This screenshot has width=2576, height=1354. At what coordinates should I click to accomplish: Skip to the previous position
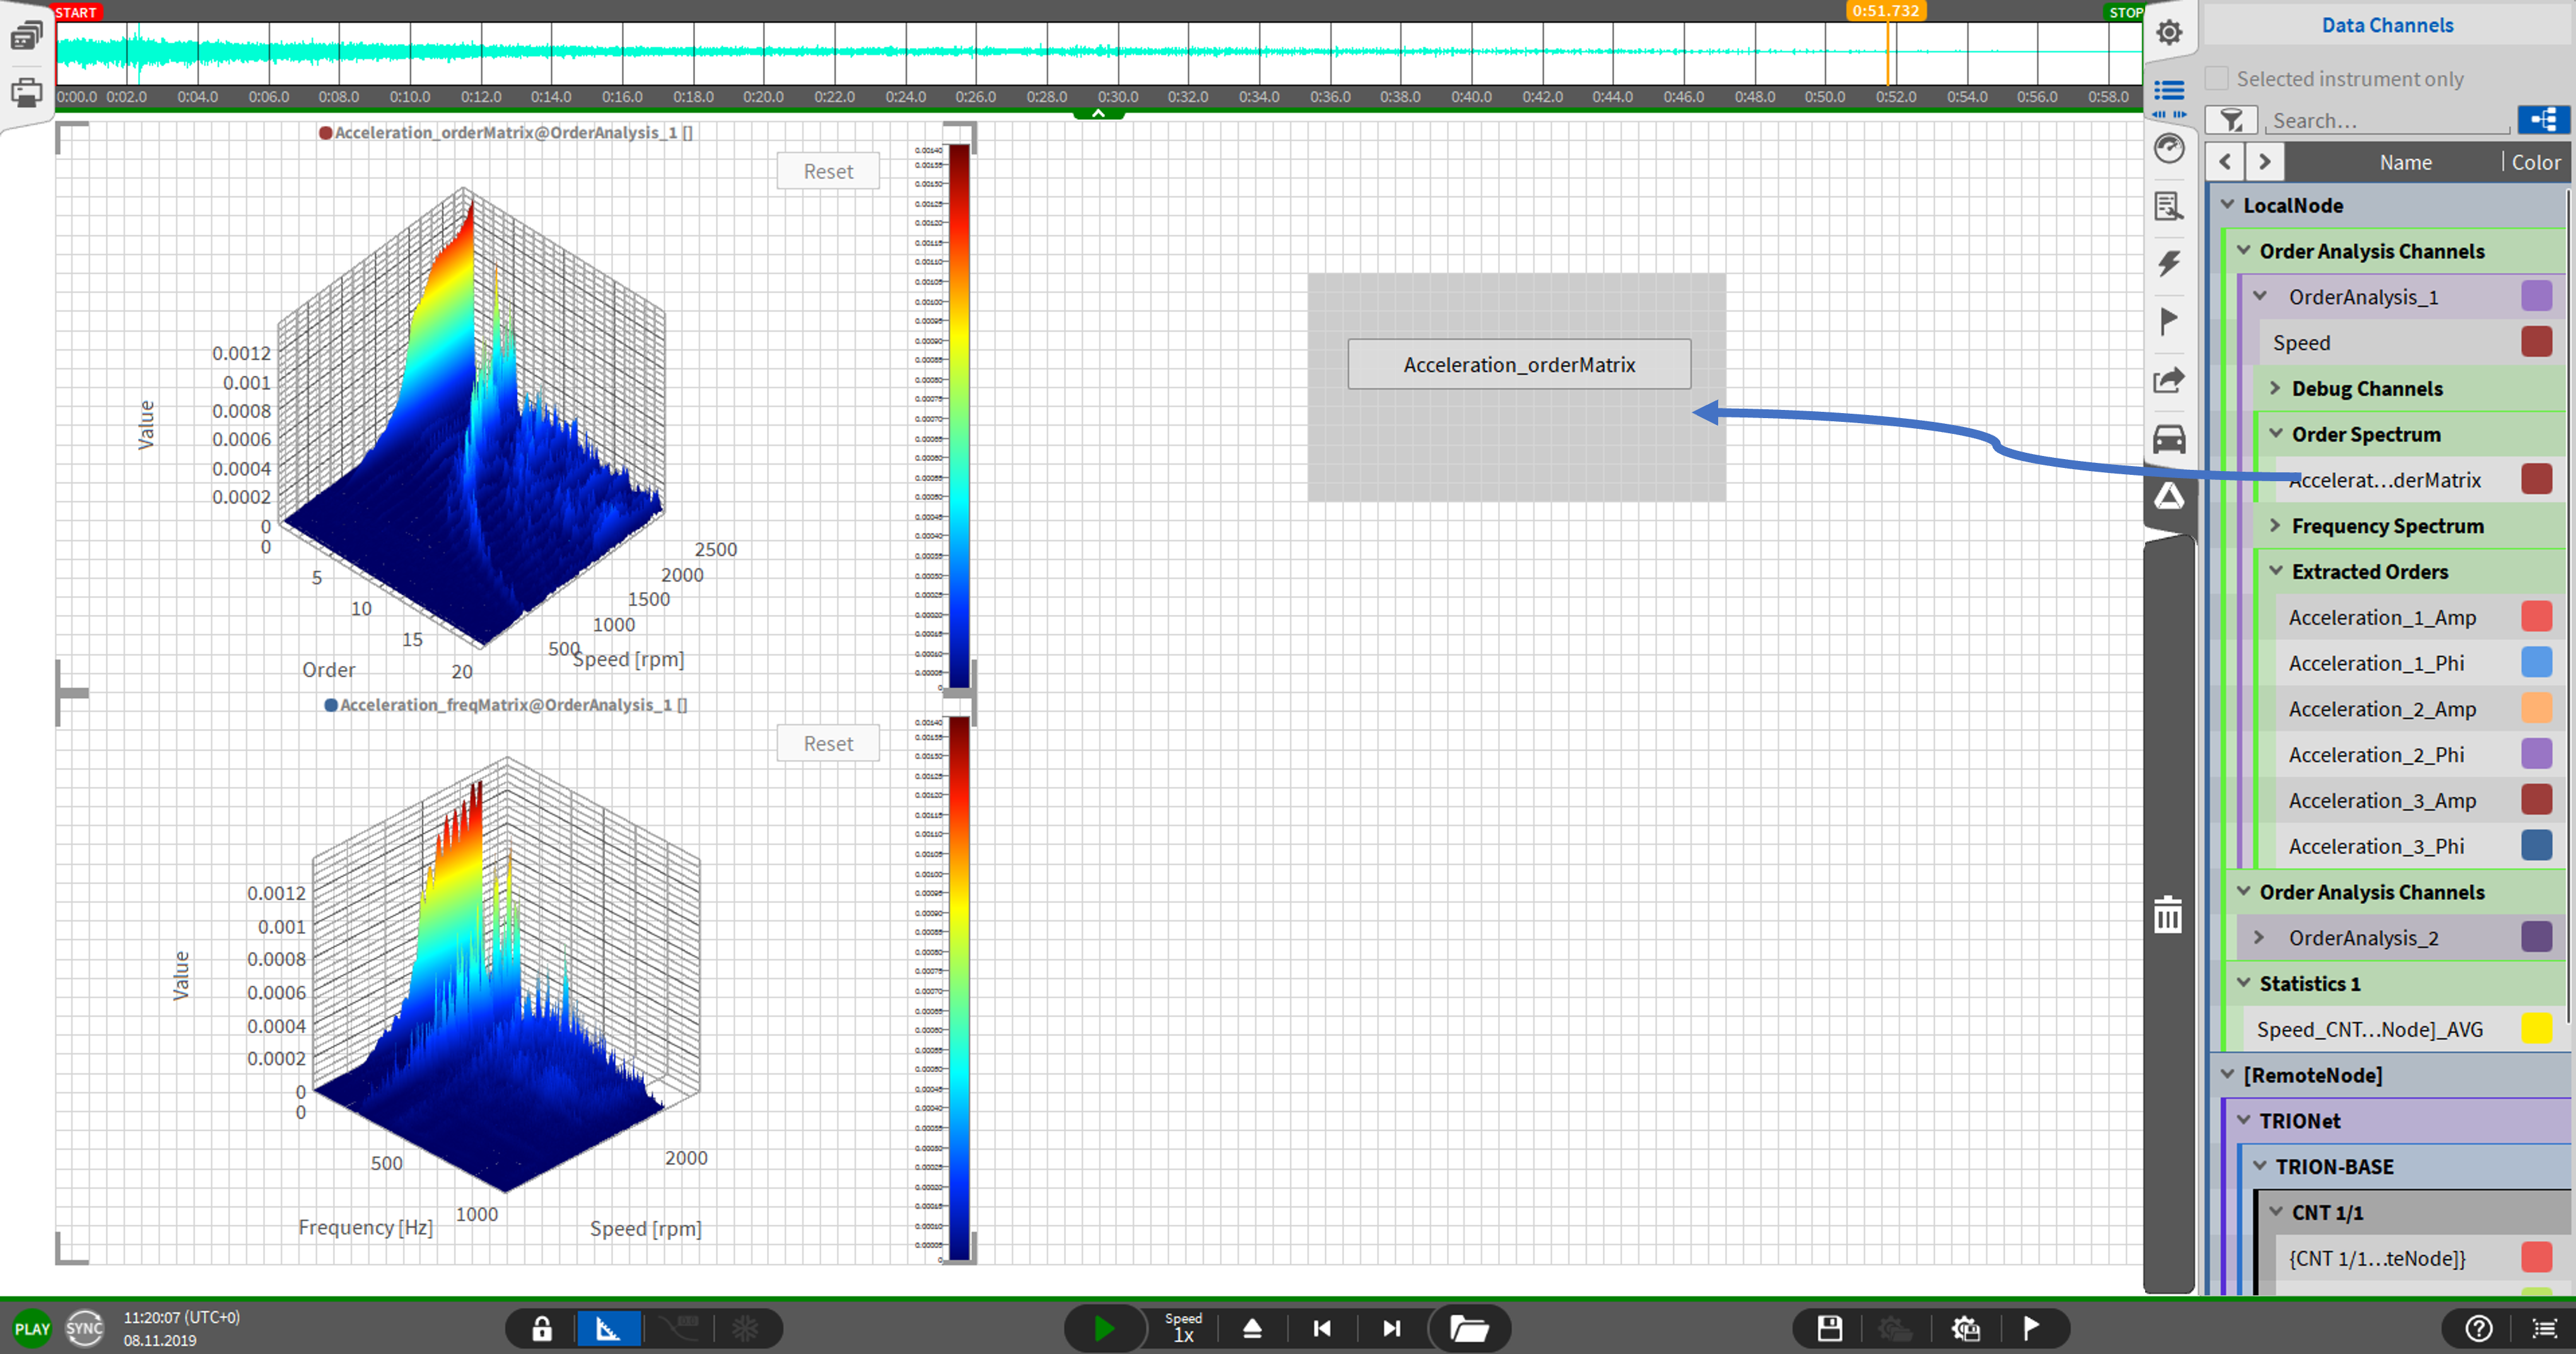pyautogui.click(x=1322, y=1328)
